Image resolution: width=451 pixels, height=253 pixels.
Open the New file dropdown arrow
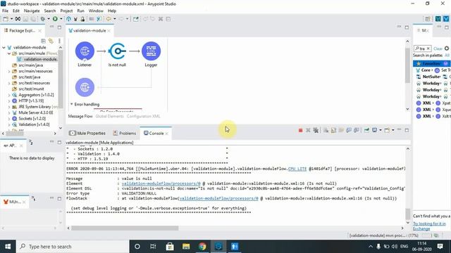pyautogui.click(x=11, y=19)
